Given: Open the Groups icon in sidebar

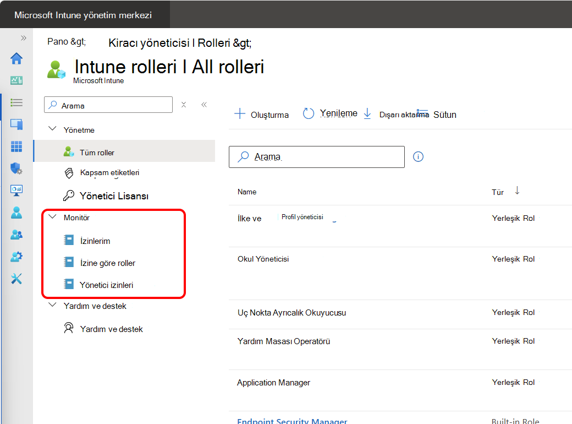Looking at the screenshot, I should (x=16, y=235).
